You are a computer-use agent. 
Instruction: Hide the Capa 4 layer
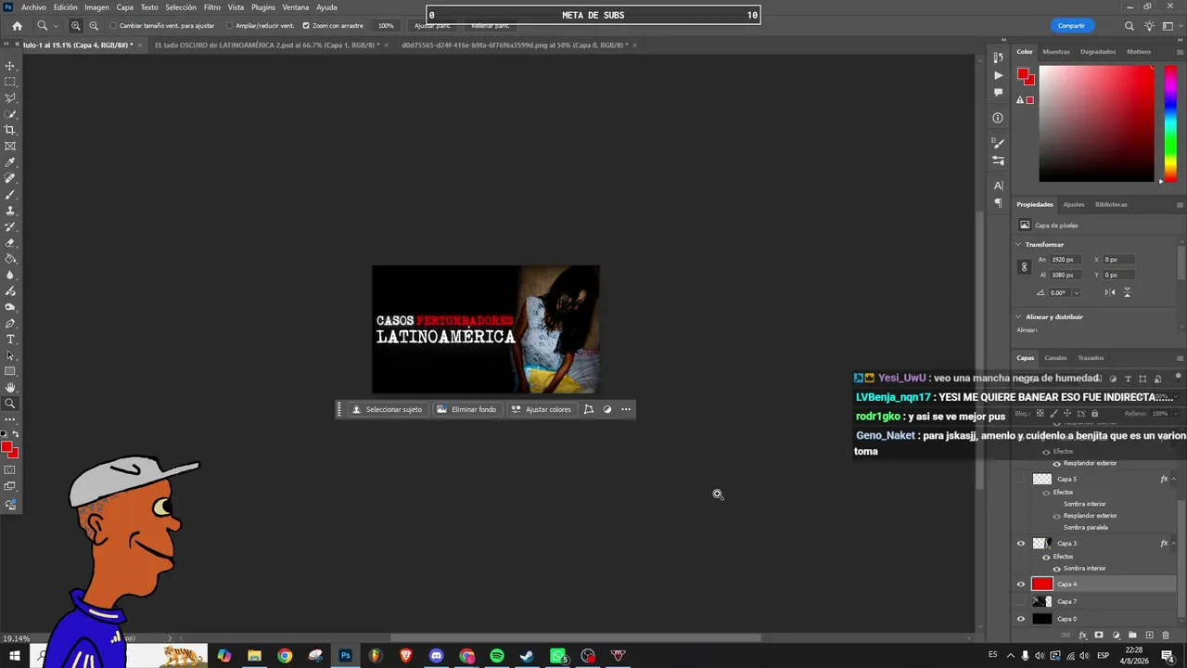coord(1021,584)
